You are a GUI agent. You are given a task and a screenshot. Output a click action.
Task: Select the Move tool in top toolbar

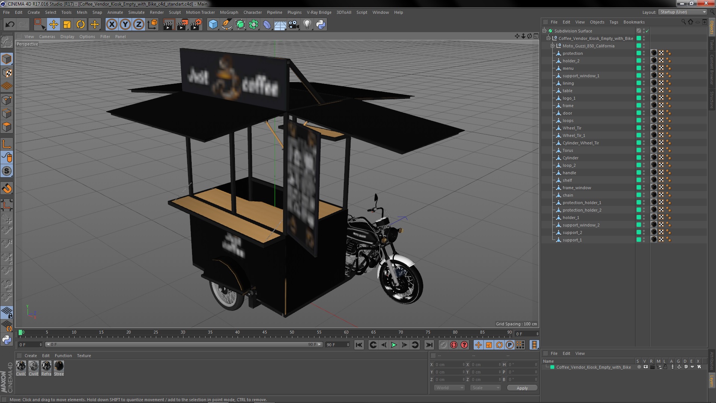53,25
